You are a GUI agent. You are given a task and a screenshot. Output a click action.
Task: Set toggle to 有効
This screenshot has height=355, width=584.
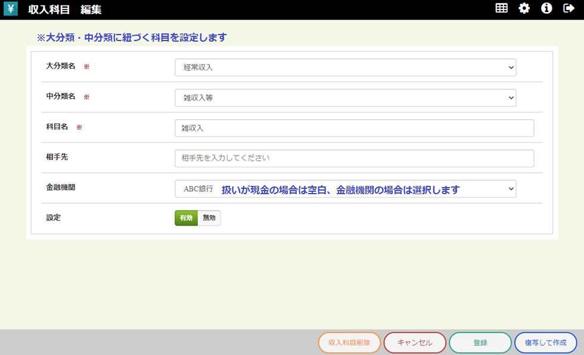[x=186, y=218]
